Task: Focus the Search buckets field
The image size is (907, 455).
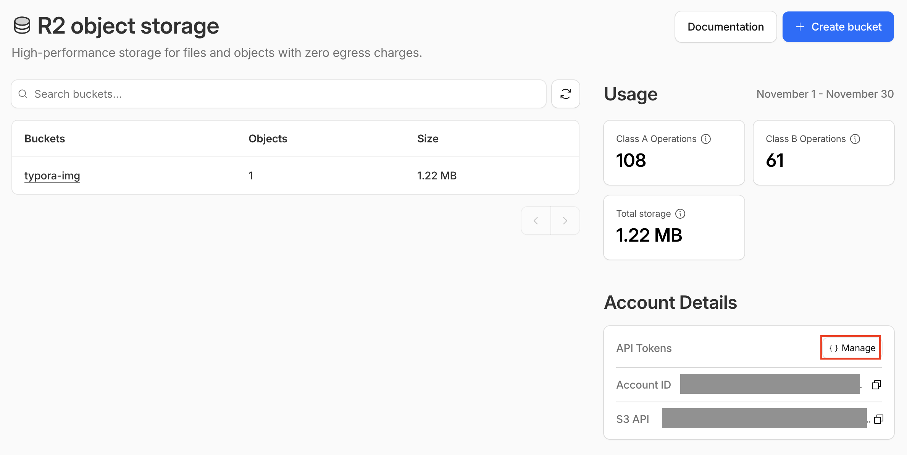Action: click(282, 94)
